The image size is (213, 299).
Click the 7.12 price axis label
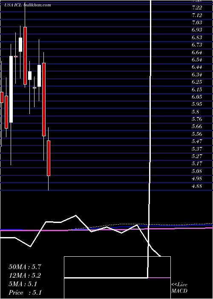coord(197,15)
